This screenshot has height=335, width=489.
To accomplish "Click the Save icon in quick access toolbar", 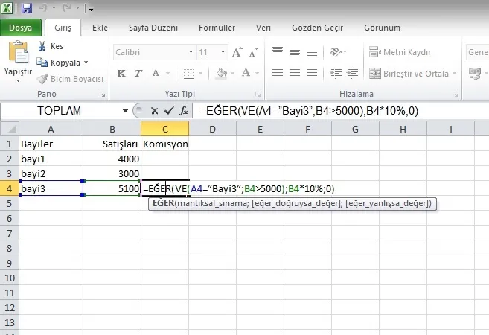I will point(28,9).
